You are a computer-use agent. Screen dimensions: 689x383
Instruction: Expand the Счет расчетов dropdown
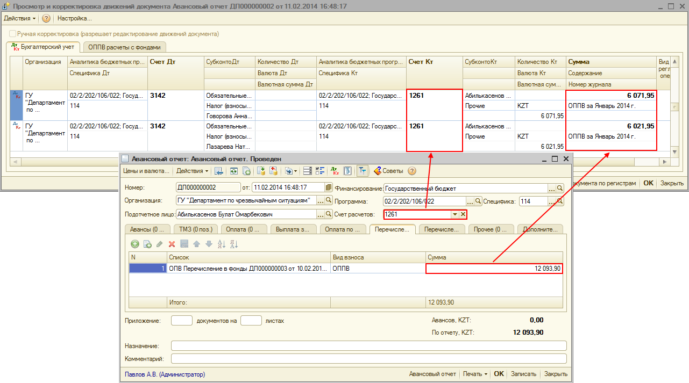[x=454, y=214]
